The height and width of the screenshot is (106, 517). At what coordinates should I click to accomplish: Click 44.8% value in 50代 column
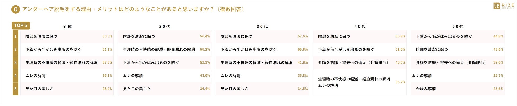(x=498, y=36)
